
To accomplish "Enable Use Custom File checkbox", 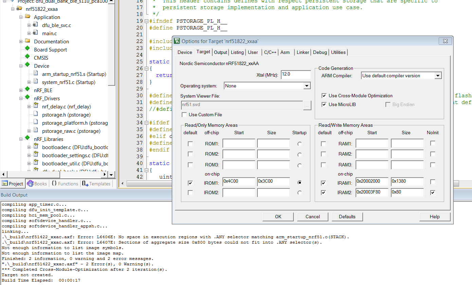I will tap(184, 115).
